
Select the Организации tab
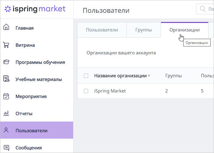184,30
